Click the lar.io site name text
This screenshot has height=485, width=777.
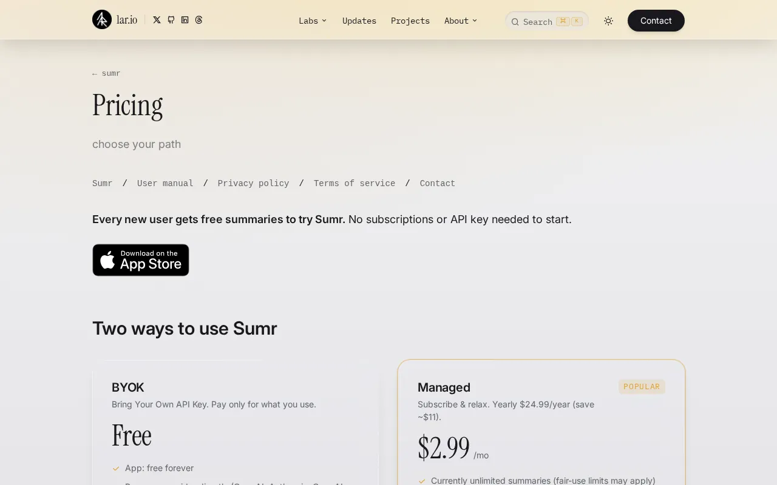(x=127, y=20)
